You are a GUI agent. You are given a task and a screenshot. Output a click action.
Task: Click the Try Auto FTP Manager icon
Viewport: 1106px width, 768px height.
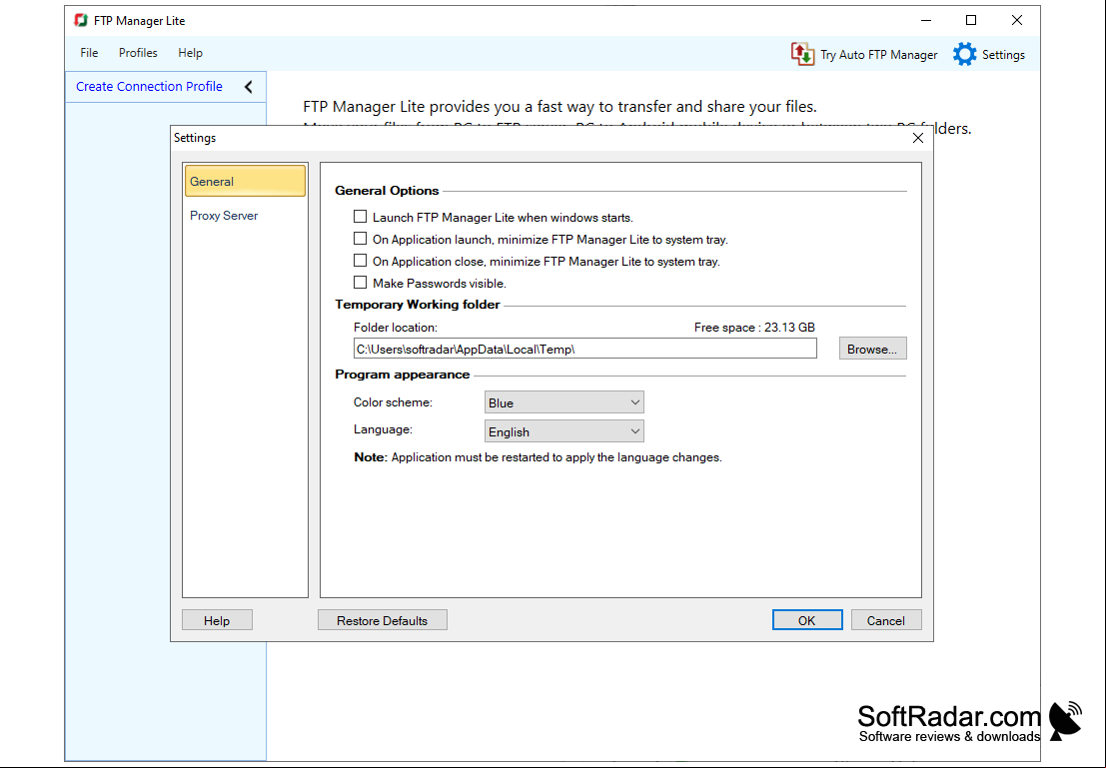click(802, 54)
